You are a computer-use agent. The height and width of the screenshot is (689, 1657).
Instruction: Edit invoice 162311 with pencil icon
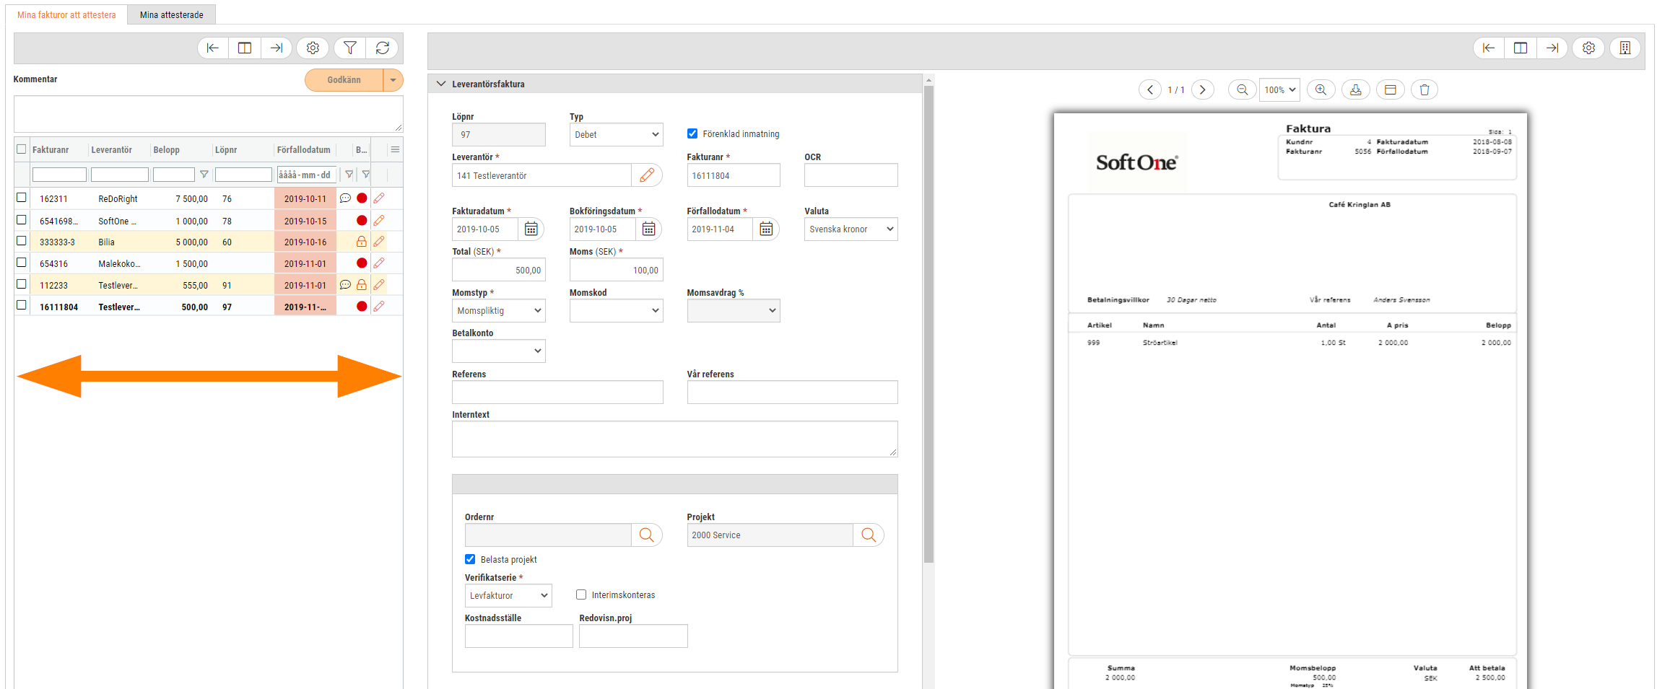379,198
